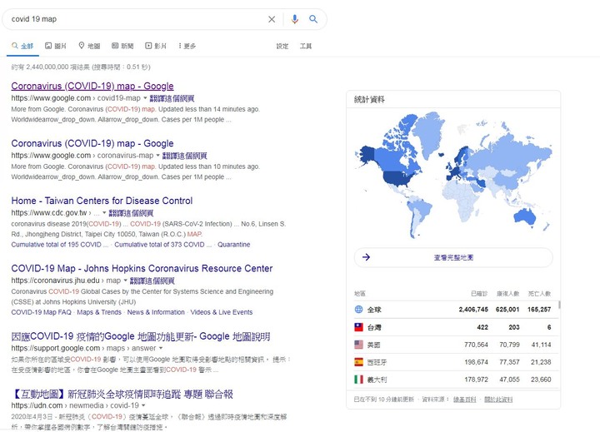The image size is (600, 432).
Task: Switch to the 圖片 images tab
Action: tap(56, 46)
